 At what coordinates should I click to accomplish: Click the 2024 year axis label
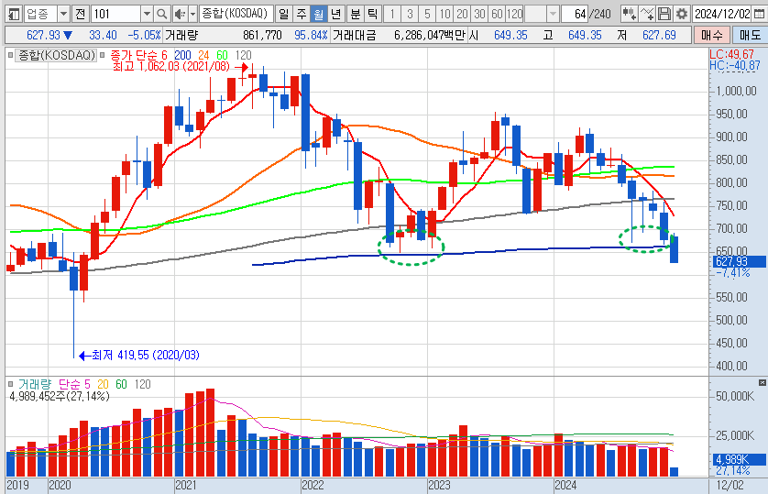565,485
